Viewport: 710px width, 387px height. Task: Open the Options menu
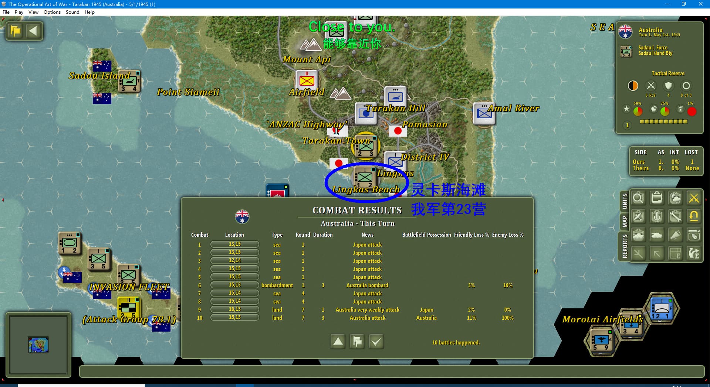pos(52,12)
